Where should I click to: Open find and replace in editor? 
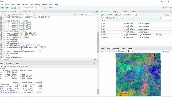click(x=26, y=15)
